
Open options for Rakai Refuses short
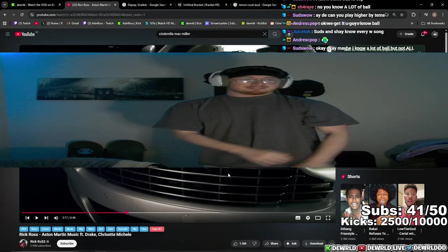click(393, 231)
